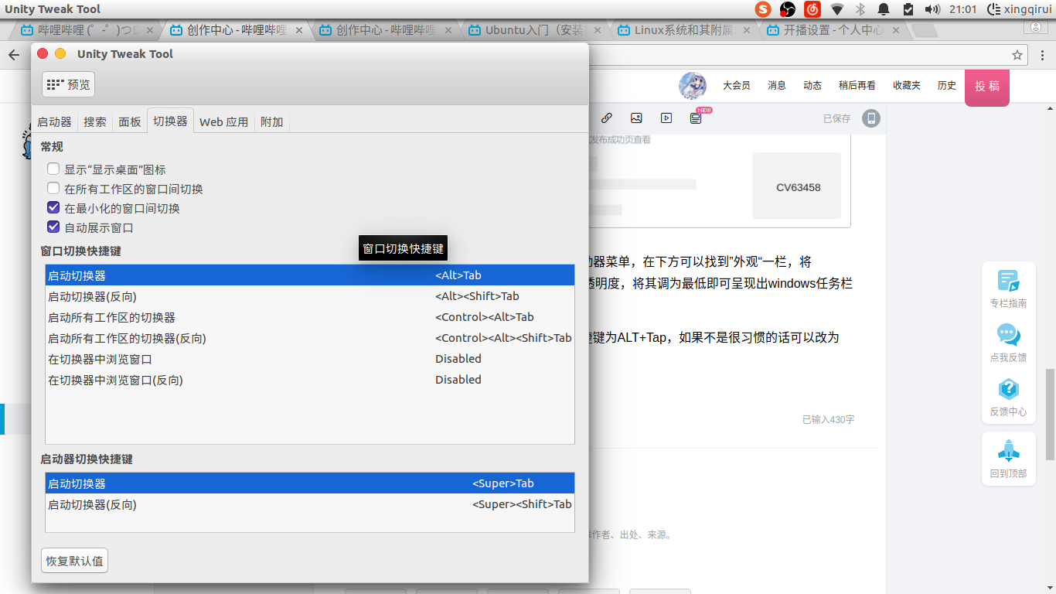Select 启动切换器(反向) <Alt><Shift>Tab row
Screen dimensions: 1056x594
click(x=310, y=296)
